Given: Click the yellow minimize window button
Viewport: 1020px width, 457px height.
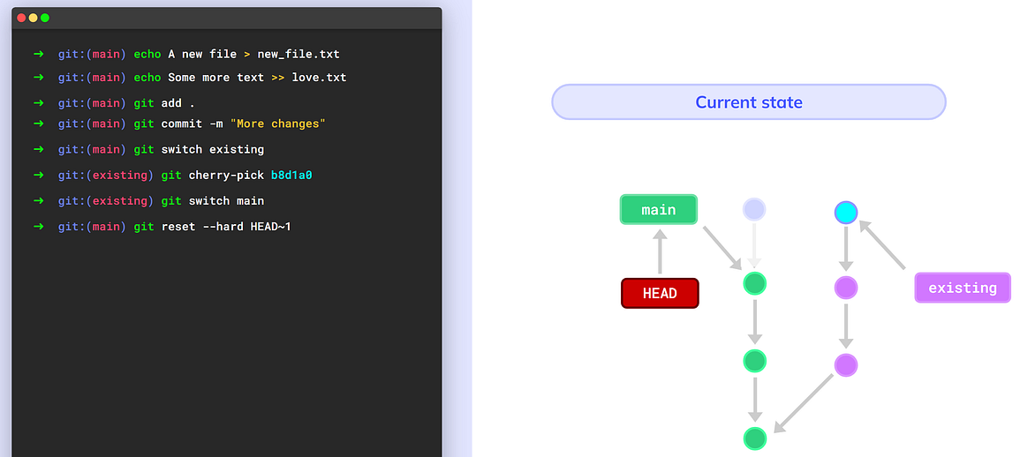Looking at the screenshot, I should pyautogui.click(x=34, y=18).
